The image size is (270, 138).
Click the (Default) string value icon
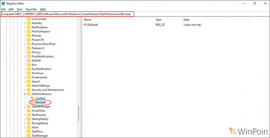click(85, 25)
